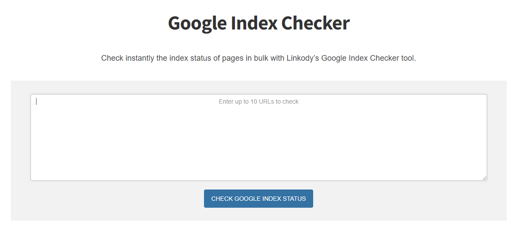The width and height of the screenshot is (525, 232).
Task: Select the Google Index Checker heading
Action: pyautogui.click(x=259, y=23)
